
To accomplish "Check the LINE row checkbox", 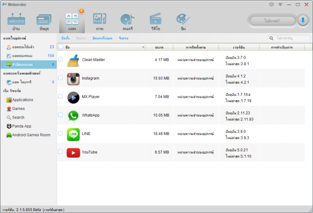I will [61, 133].
